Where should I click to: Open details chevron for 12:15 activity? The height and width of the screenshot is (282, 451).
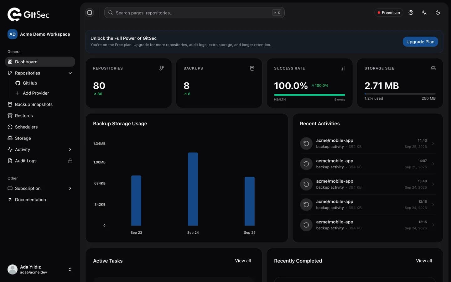pyautogui.click(x=433, y=225)
